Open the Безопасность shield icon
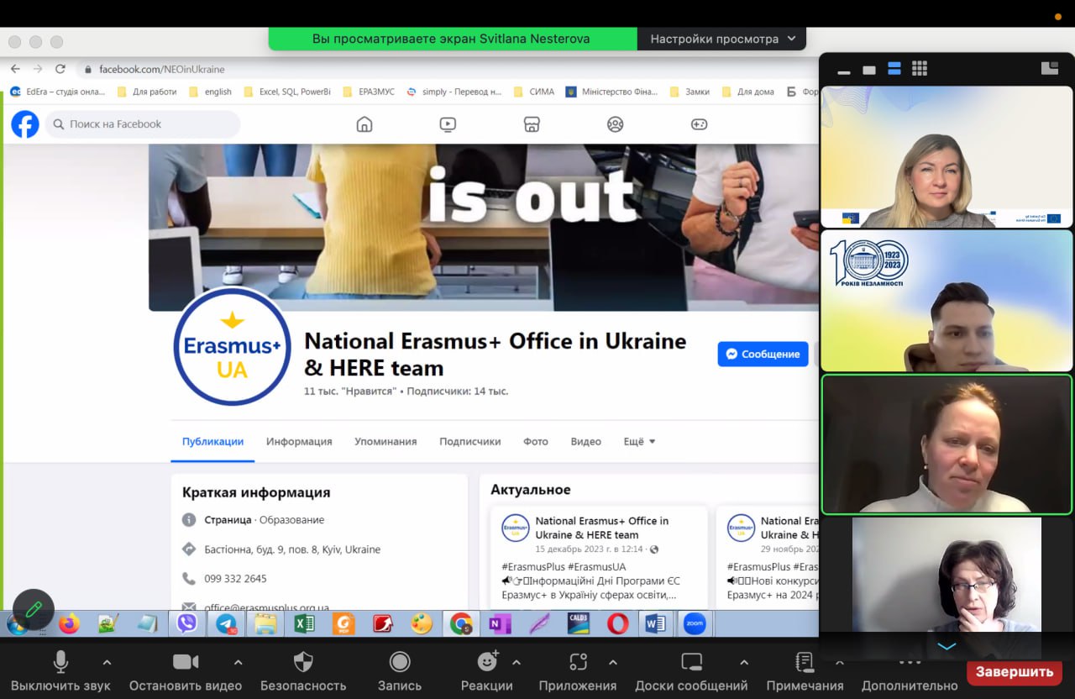Image resolution: width=1075 pixels, height=699 pixels. click(303, 662)
